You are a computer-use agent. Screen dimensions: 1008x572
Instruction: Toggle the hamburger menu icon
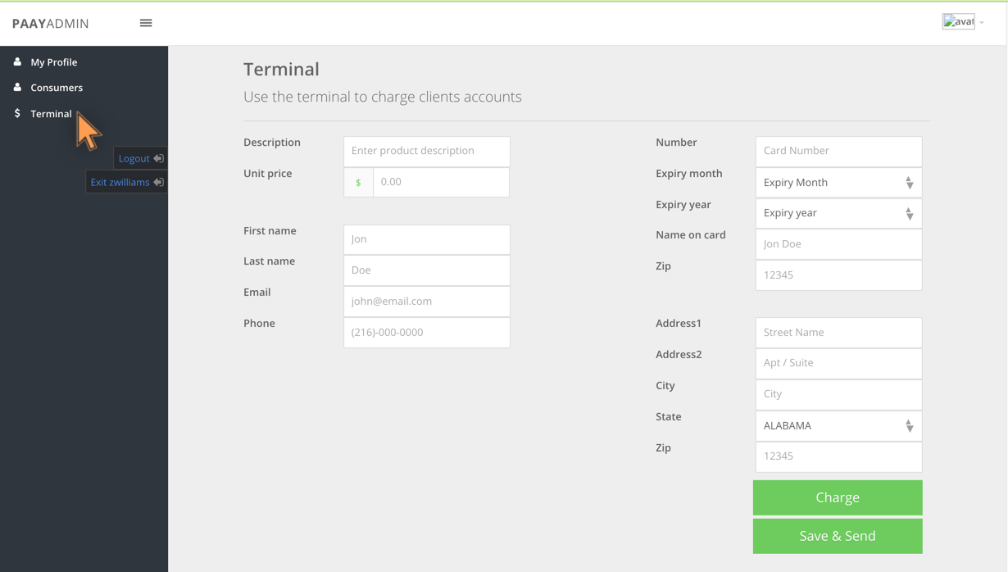tap(146, 23)
